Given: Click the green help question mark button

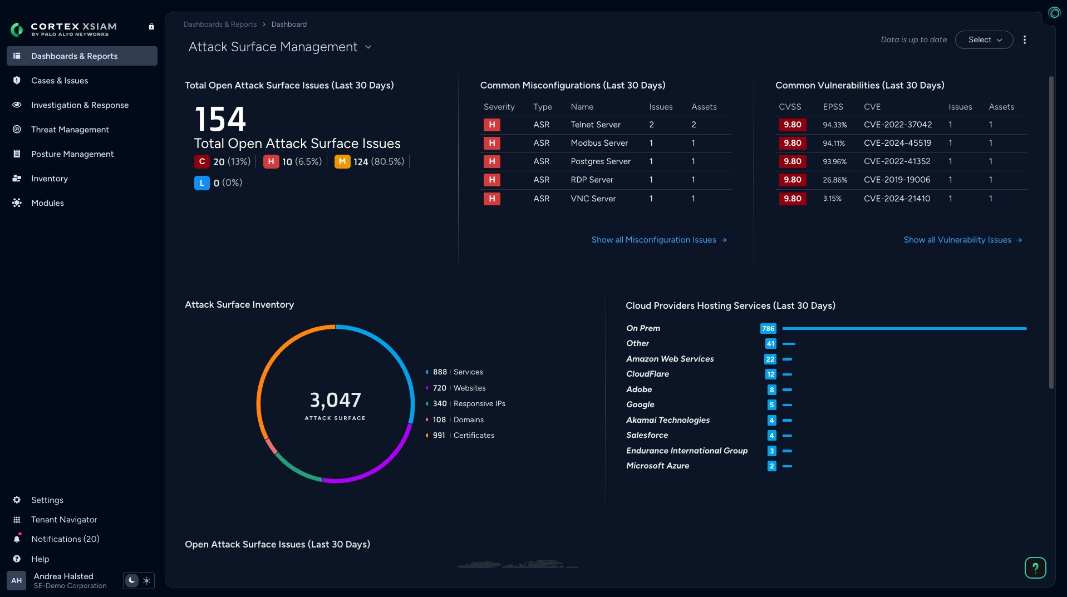Looking at the screenshot, I should [1035, 568].
